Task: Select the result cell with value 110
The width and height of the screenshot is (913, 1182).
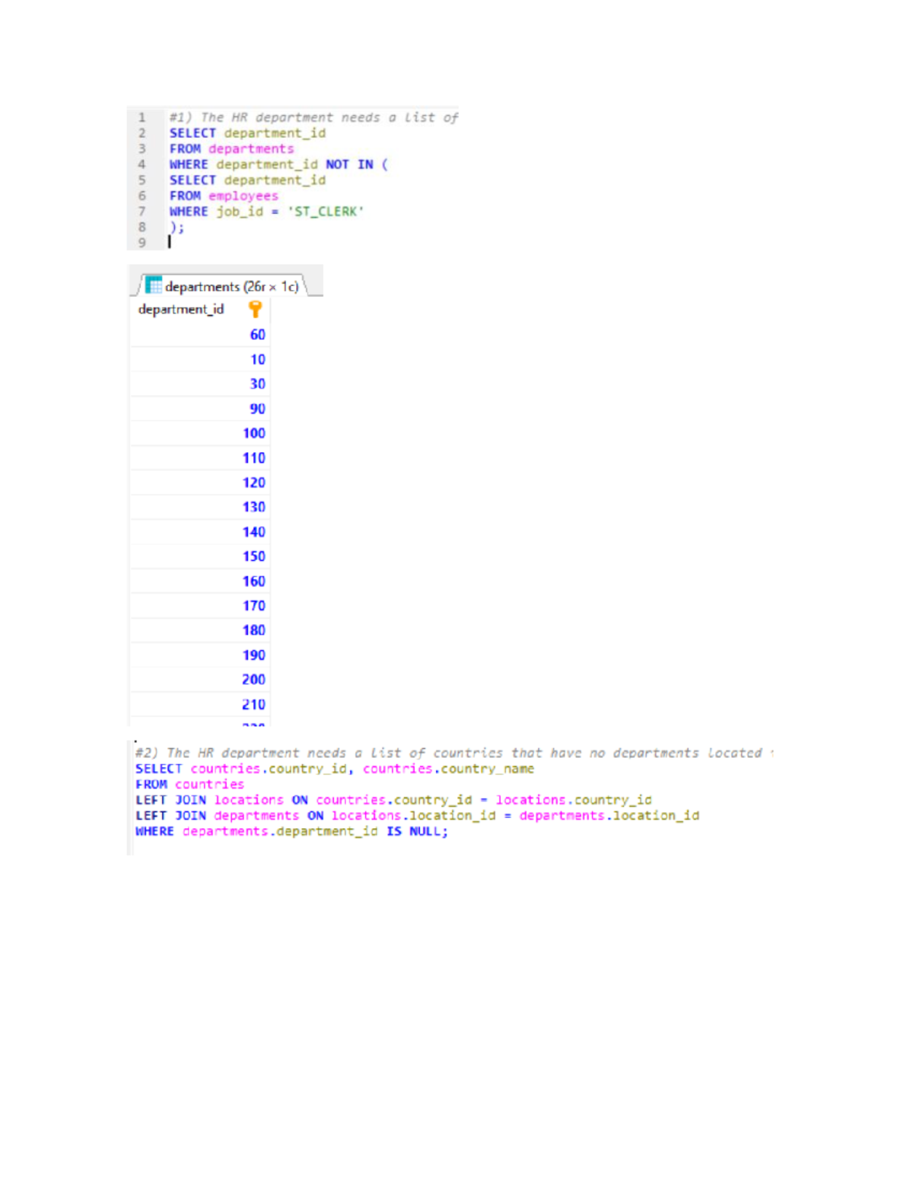Action: coord(200,457)
